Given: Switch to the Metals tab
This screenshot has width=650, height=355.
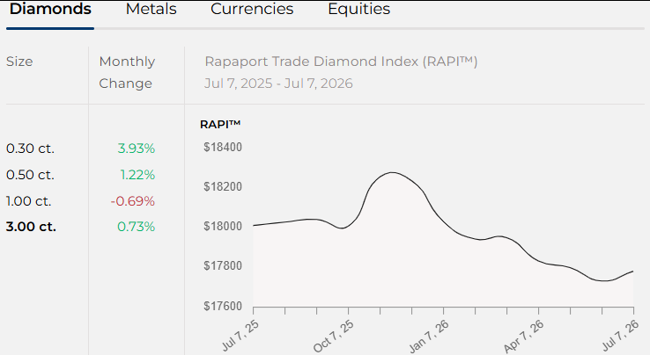Looking at the screenshot, I should (151, 9).
